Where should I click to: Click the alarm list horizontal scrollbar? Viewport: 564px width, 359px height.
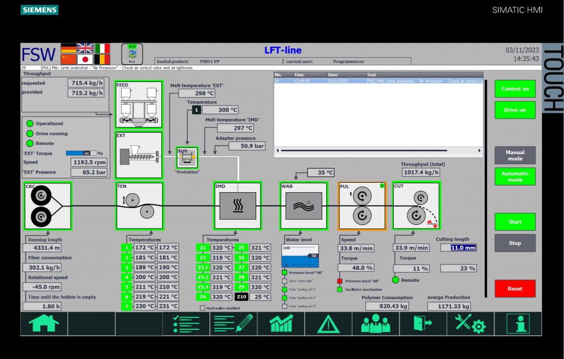[378, 150]
